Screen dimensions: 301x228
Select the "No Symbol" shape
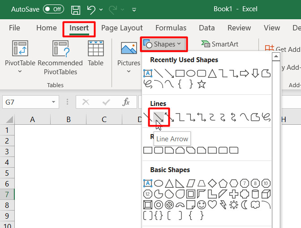point(169,205)
